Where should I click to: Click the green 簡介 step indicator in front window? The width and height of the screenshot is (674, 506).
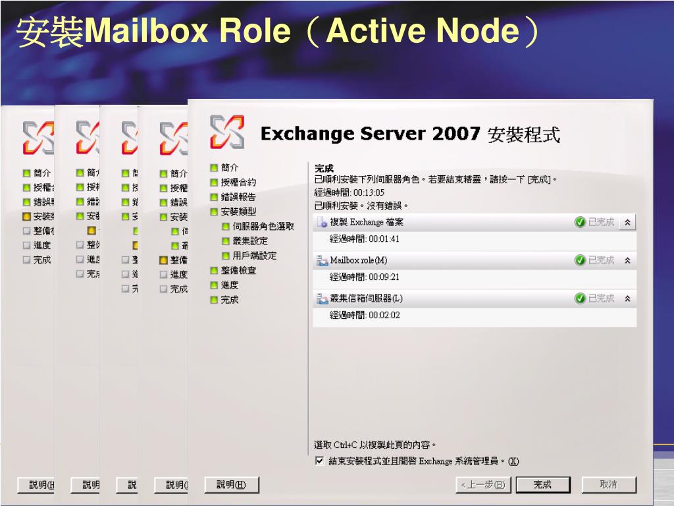click(x=214, y=168)
